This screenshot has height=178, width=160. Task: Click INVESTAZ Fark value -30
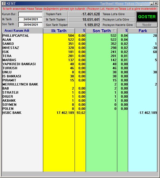pyautogui.click(x=154, y=48)
